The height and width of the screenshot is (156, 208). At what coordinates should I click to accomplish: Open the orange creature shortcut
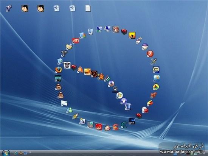point(154,95)
